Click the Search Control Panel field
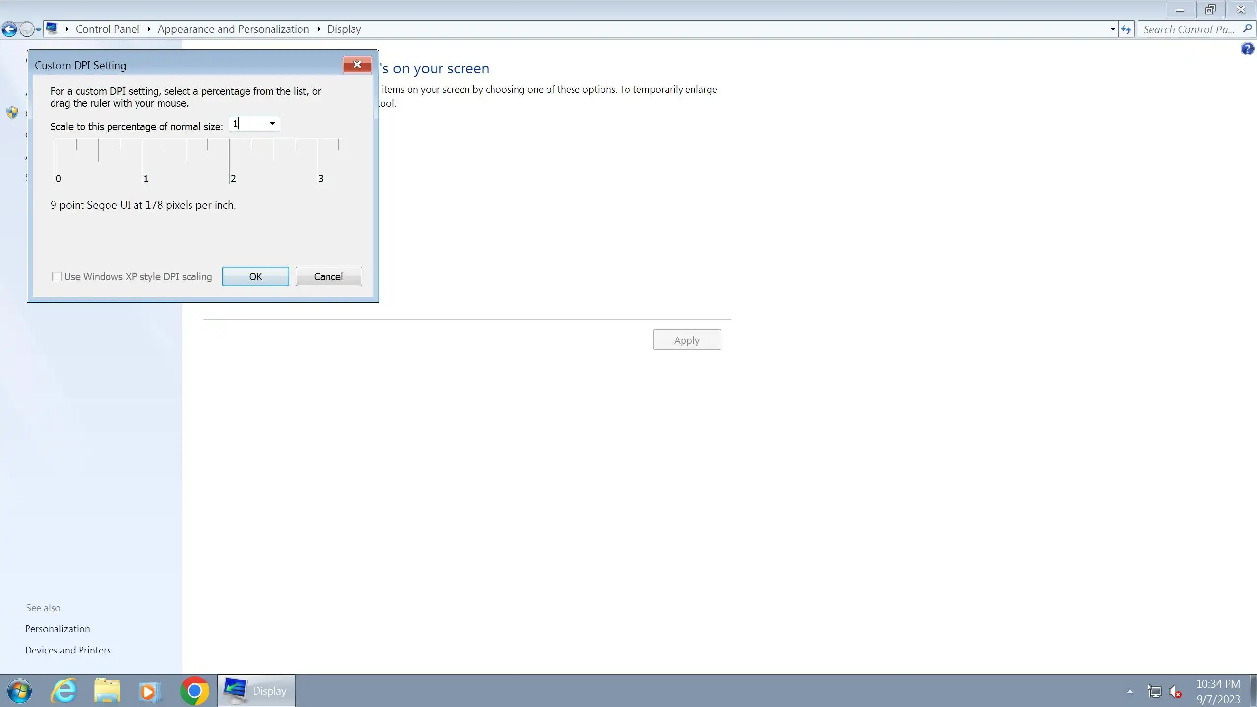1257x707 pixels. (x=1188, y=29)
